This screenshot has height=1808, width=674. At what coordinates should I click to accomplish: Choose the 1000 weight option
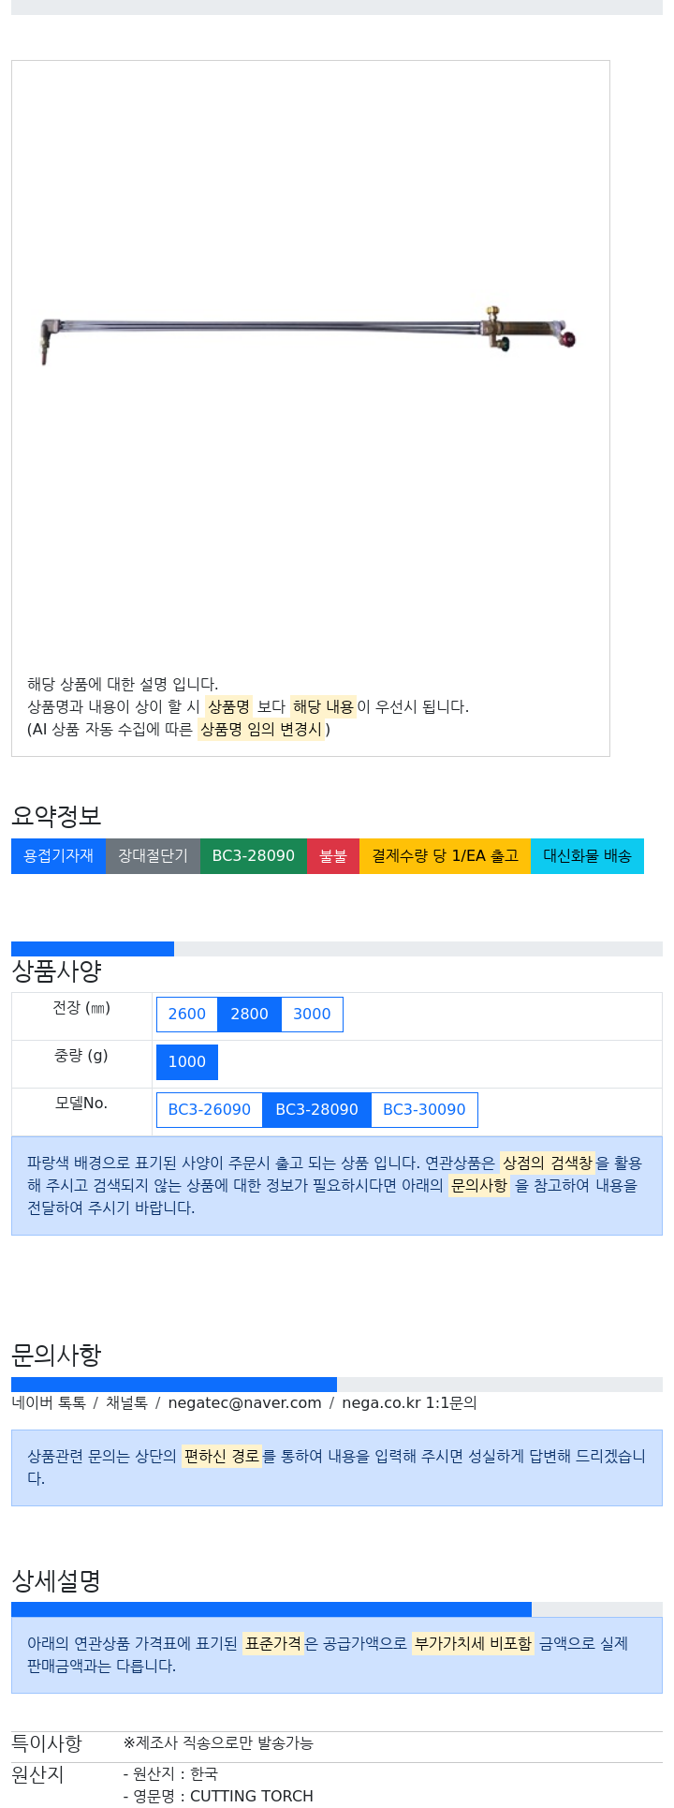(x=187, y=1062)
